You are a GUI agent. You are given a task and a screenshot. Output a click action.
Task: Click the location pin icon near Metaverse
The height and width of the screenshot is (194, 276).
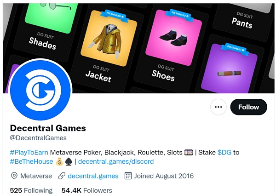(14, 176)
